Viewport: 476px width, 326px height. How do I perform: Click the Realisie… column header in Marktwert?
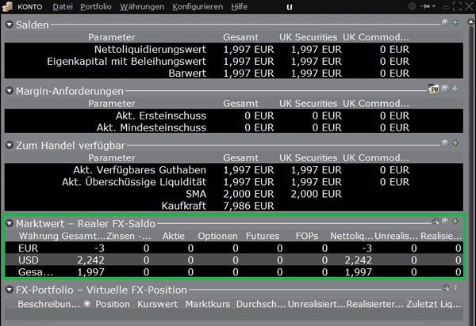pyautogui.click(x=441, y=236)
